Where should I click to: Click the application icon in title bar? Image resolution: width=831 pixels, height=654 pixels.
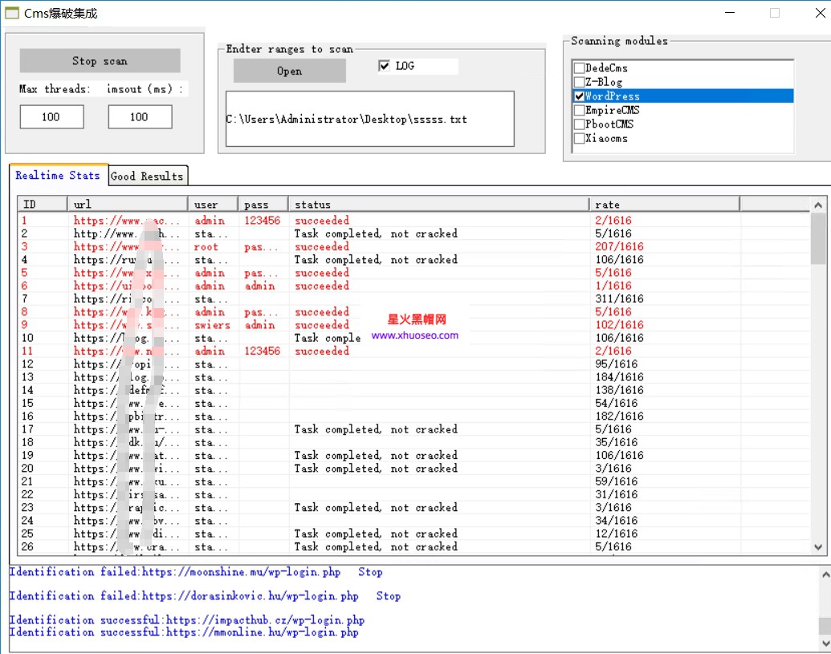(12, 13)
